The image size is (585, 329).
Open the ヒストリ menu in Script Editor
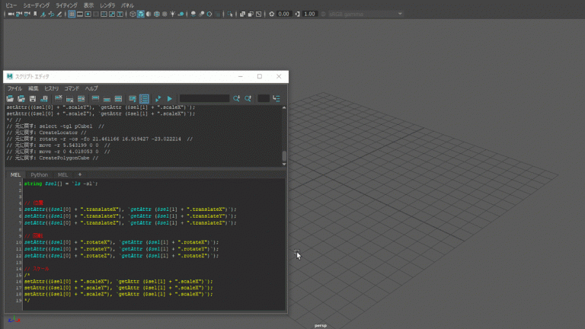point(51,88)
